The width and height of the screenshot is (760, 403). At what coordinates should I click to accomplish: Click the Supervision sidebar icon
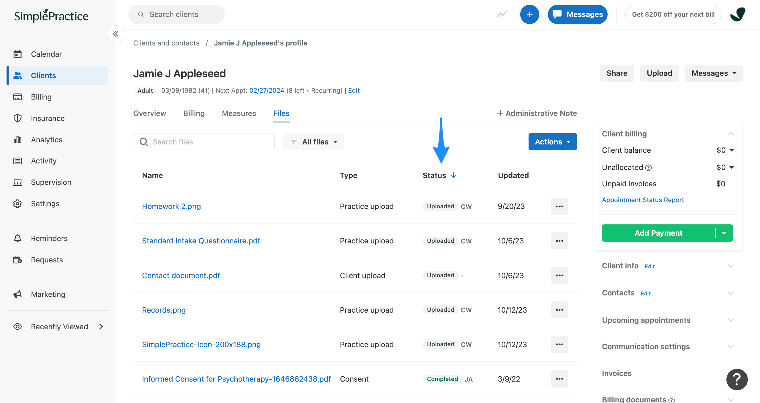pos(18,182)
